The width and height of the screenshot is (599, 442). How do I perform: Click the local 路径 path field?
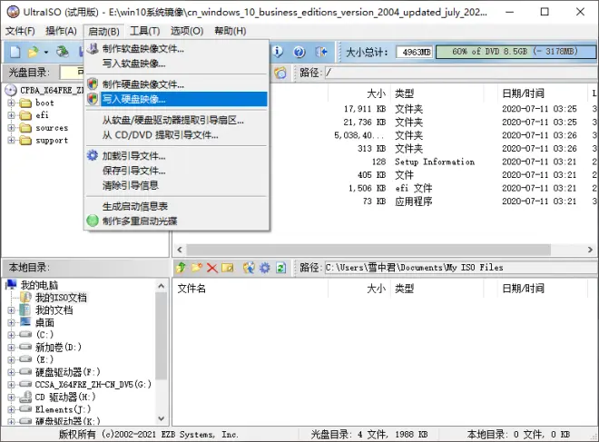[x=461, y=268]
